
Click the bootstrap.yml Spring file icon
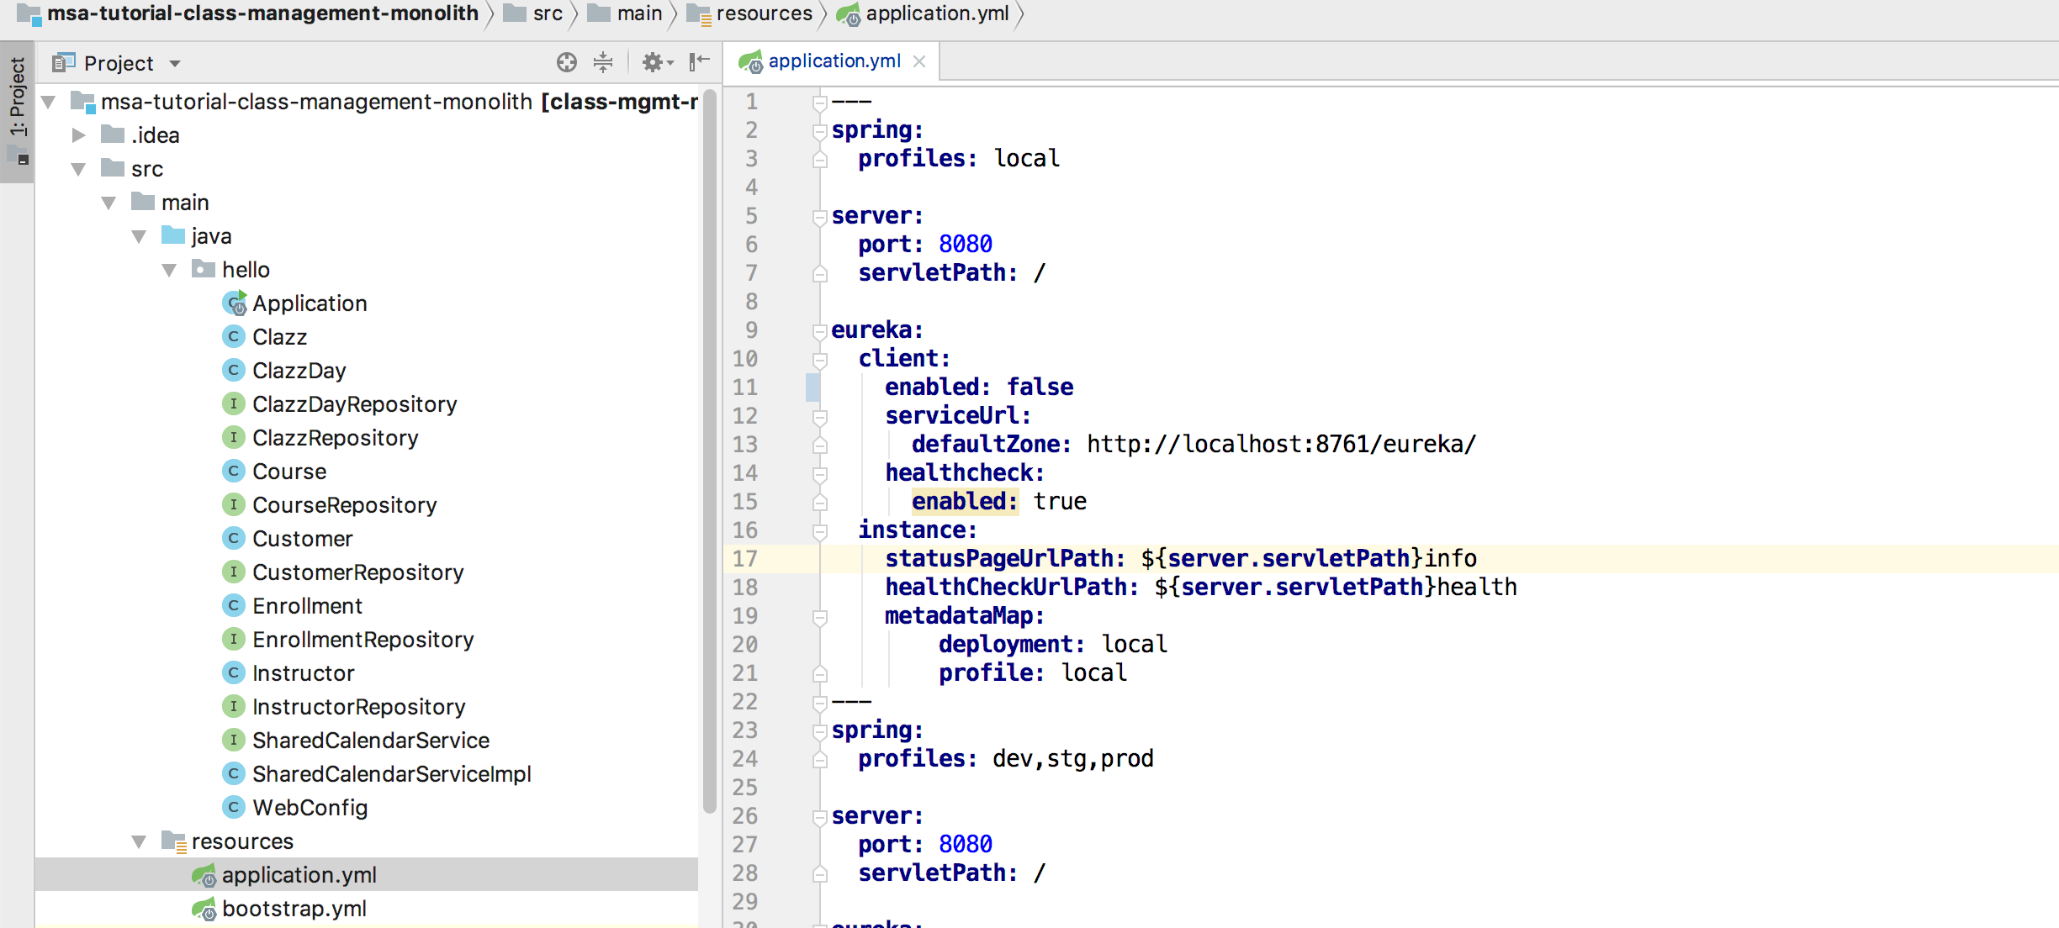click(x=204, y=909)
